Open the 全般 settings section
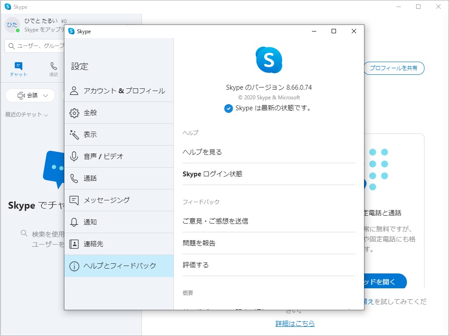 point(94,112)
